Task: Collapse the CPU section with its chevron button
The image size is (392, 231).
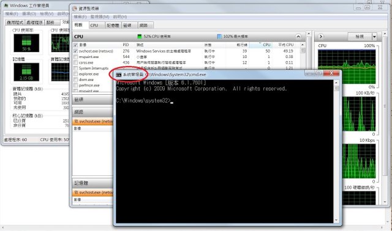Action: click(x=298, y=37)
